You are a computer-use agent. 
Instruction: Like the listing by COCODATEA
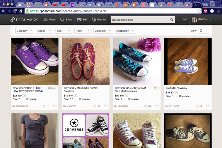point(45,106)
